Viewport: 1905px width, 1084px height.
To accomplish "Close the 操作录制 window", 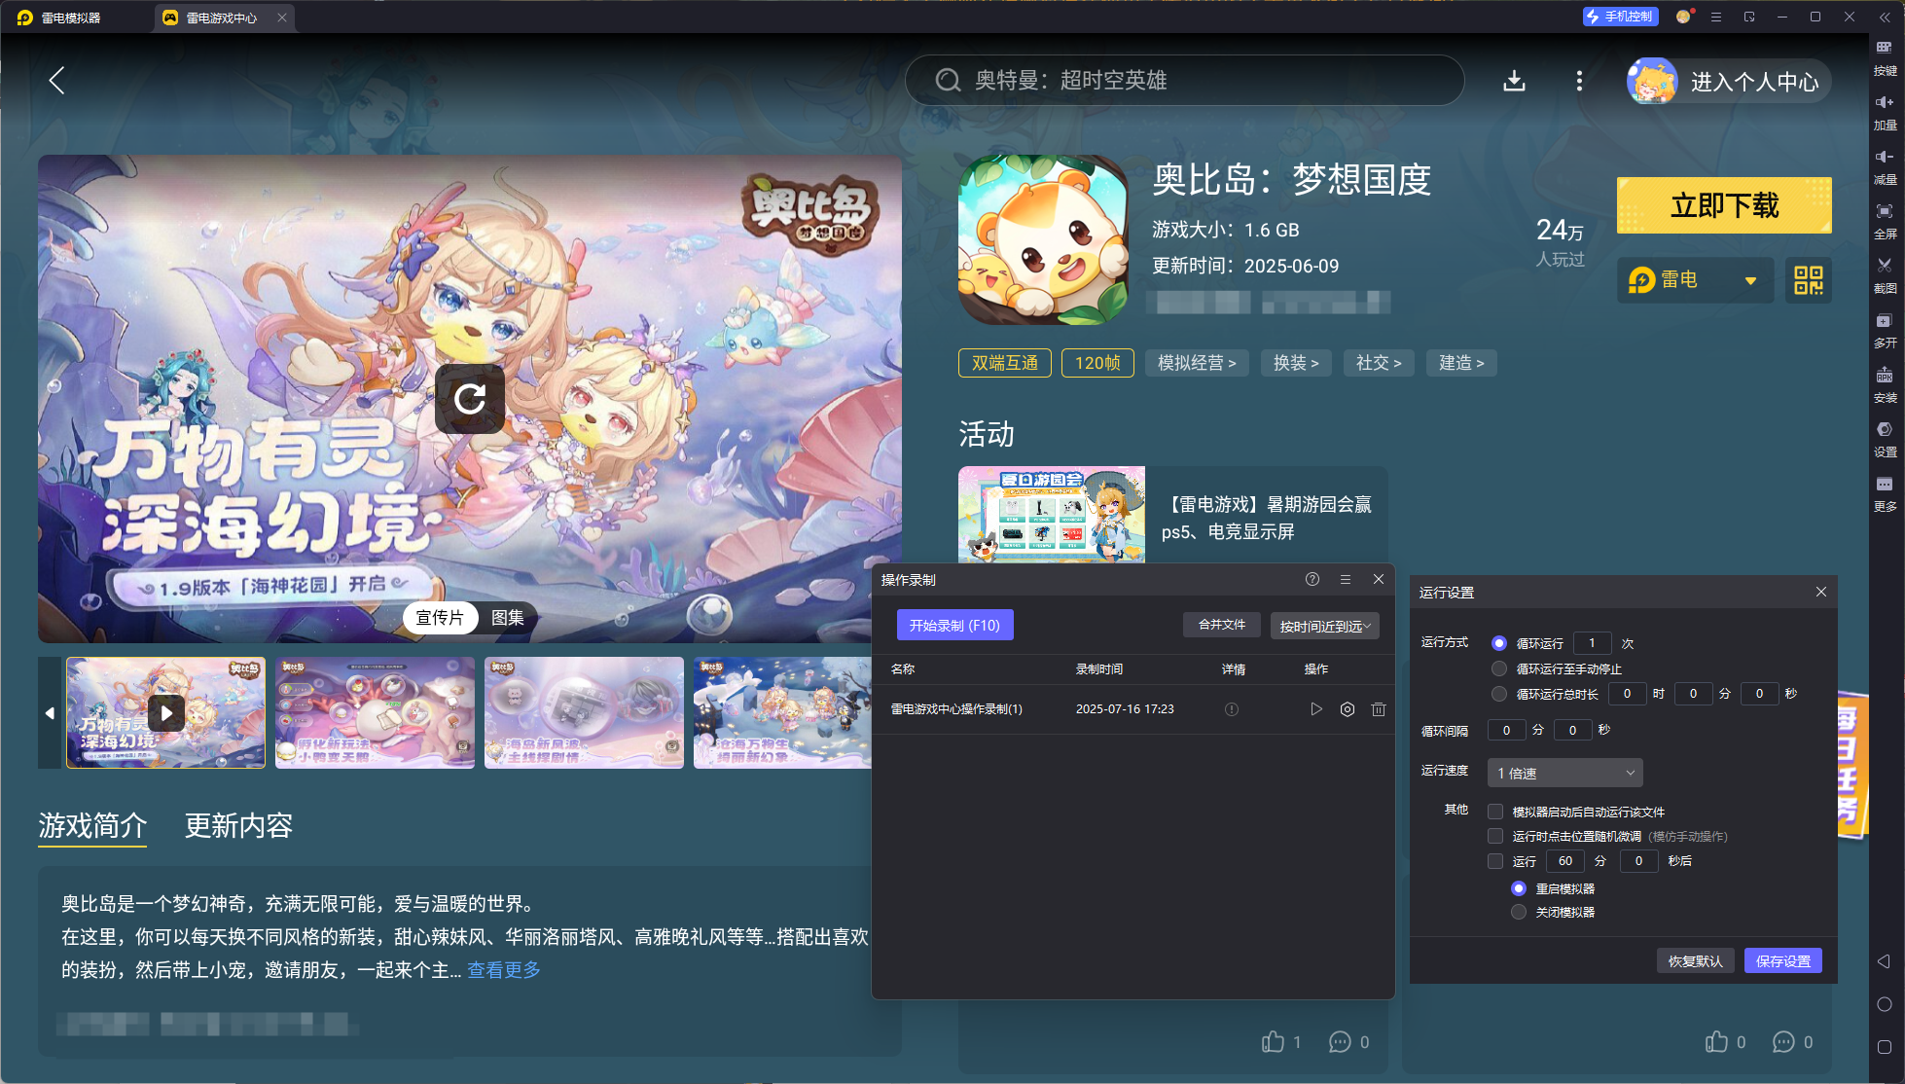I will (1379, 579).
